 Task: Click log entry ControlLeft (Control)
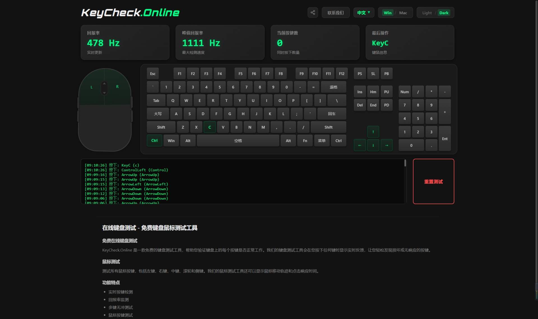pos(126,170)
